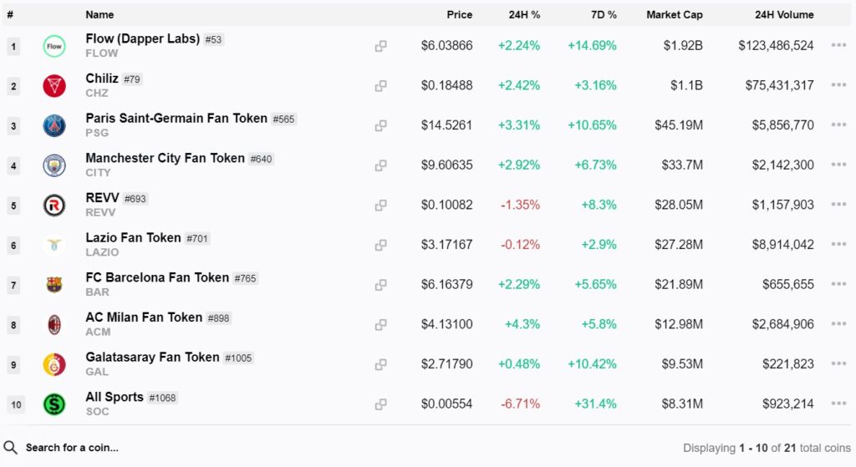This screenshot has width=856, height=467.
Task: Open the Chiliz coin link
Action: [x=101, y=79]
